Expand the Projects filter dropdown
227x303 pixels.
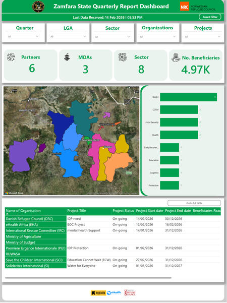point(203,36)
